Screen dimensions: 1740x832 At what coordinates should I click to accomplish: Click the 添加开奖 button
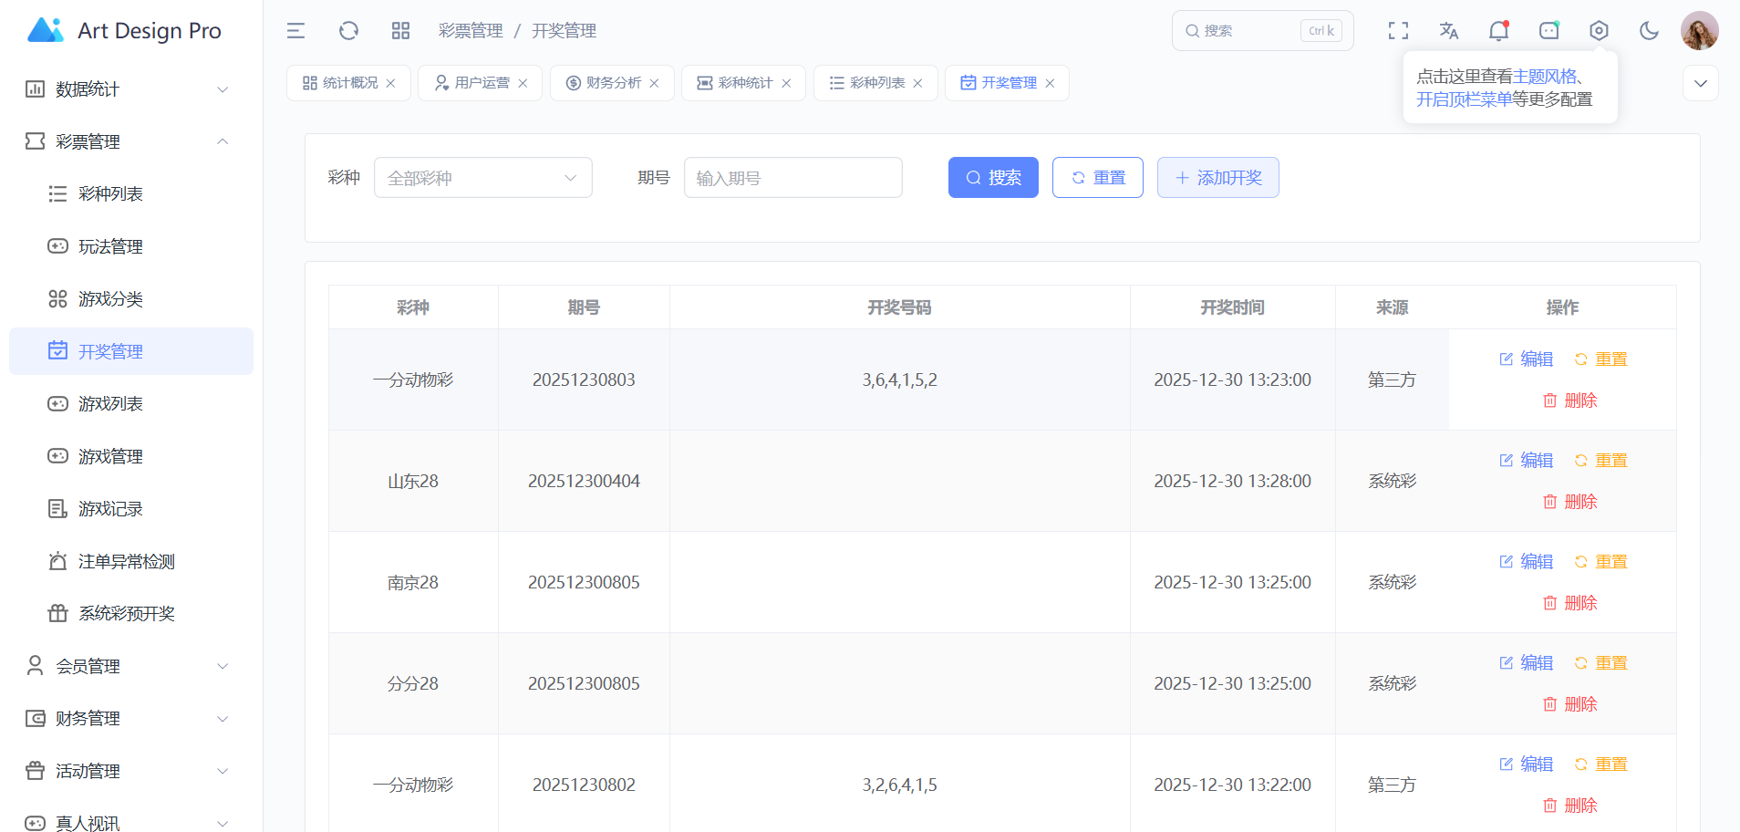coord(1217,178)
